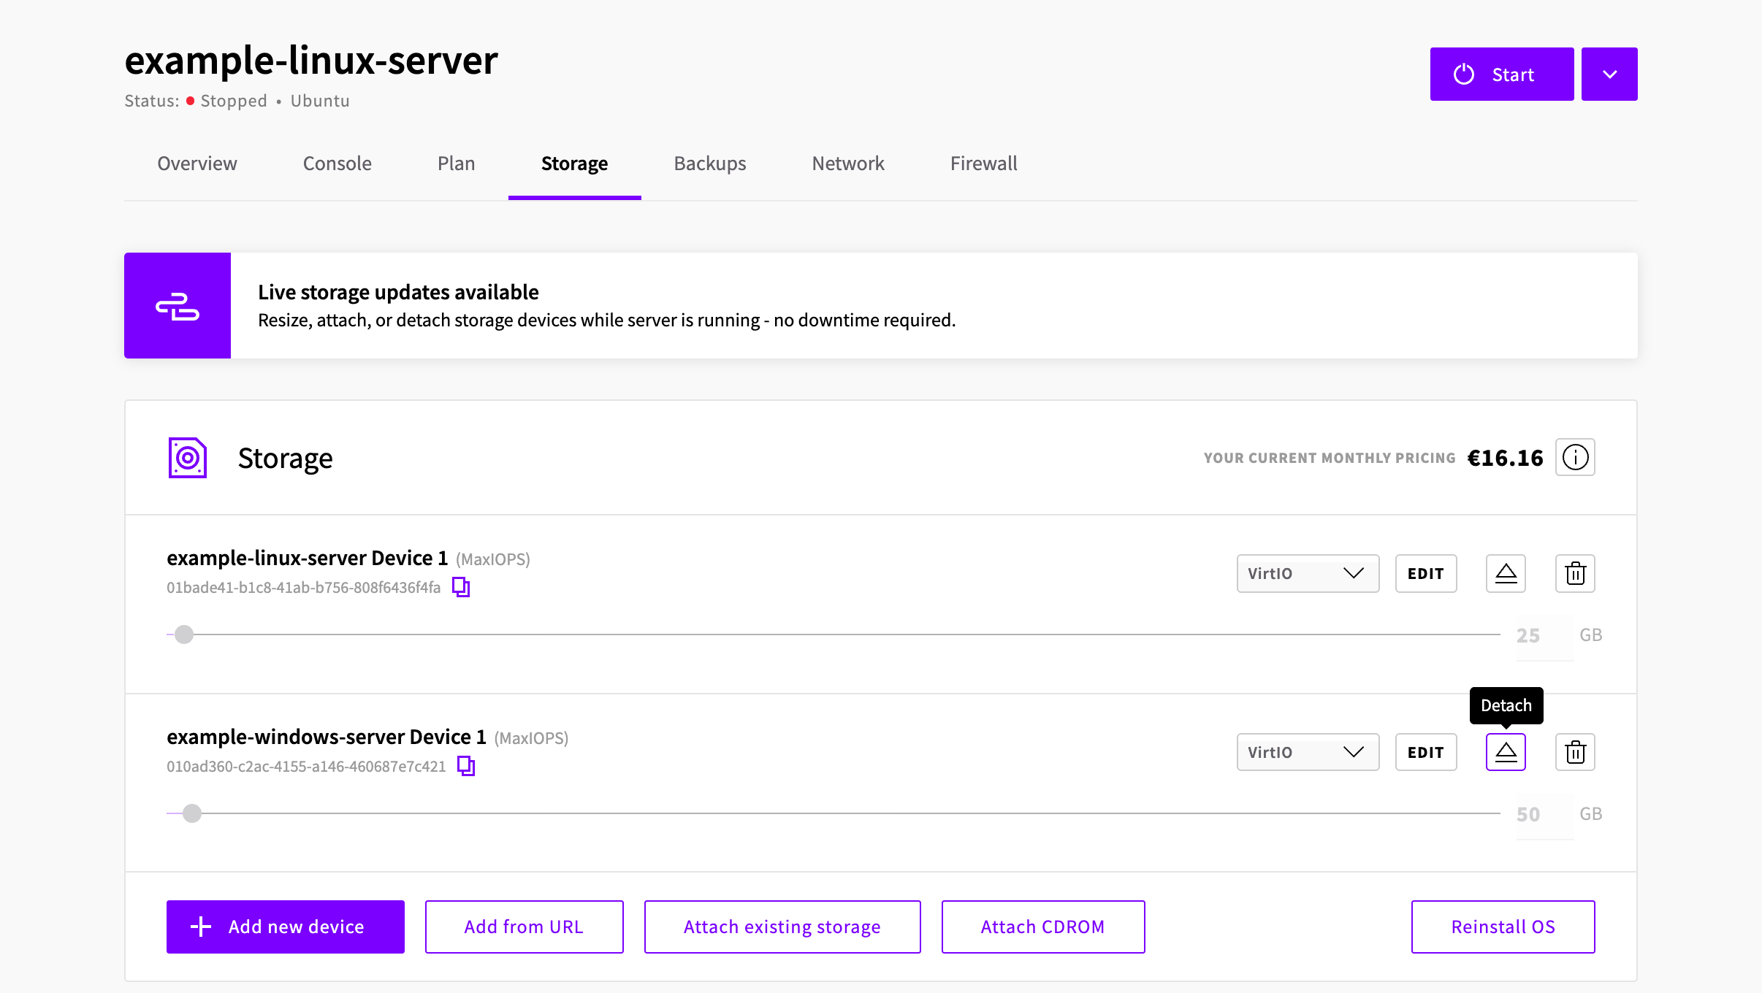
Task: Open the monthly pricing info icon
Action: coord(1575,458)
